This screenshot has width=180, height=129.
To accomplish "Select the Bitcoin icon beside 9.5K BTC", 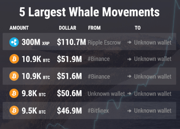I will pyautogui.click(x=14, y=111).
